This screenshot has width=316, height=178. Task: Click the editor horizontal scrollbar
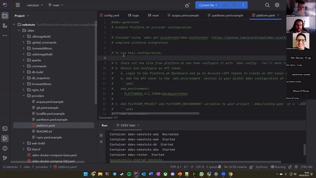click(x=156, y=113)
